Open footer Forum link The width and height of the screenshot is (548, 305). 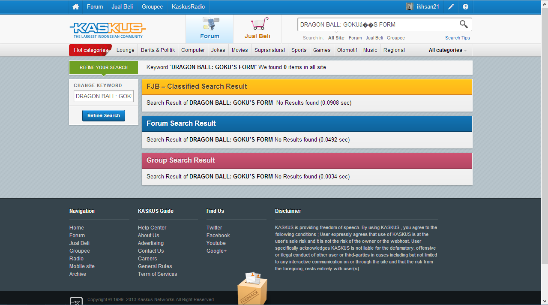77,236
